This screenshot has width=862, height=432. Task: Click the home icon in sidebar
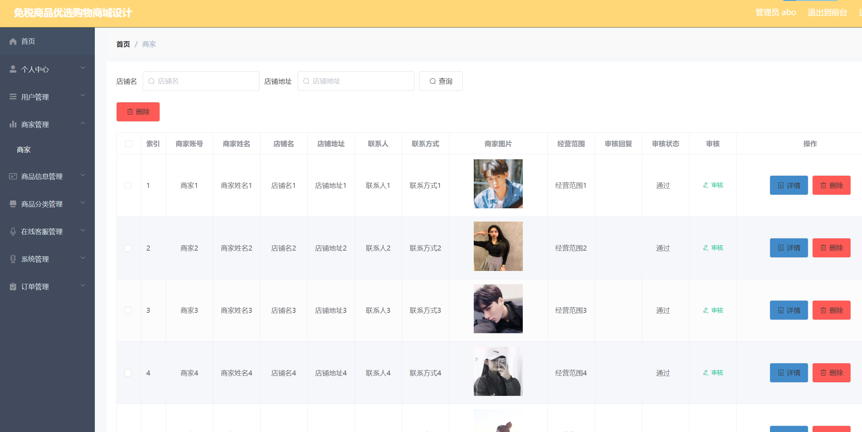[x=13, y=42]
